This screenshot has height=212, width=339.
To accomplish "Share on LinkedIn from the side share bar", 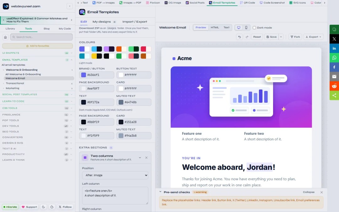I will click(334, 48).
